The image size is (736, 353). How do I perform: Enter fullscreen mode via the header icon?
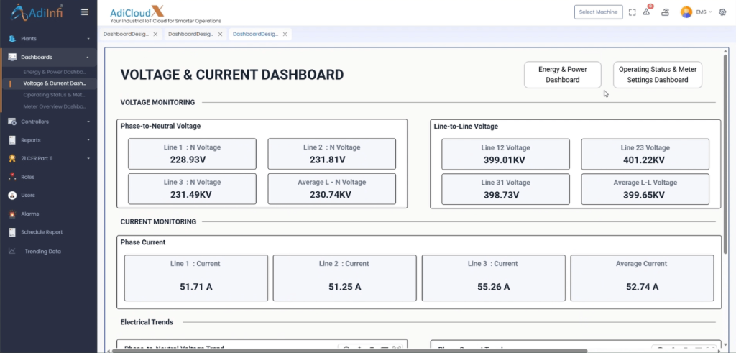coord(632,12)
